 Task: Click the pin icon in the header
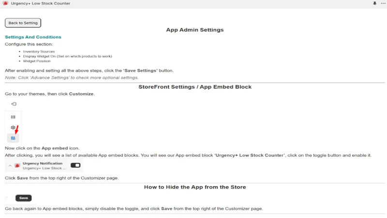[x=374, y=3]
